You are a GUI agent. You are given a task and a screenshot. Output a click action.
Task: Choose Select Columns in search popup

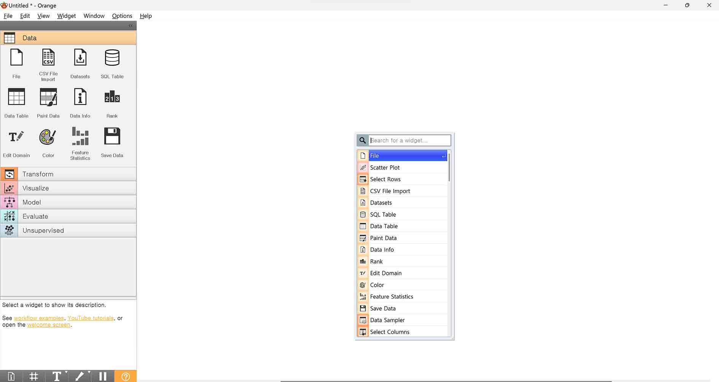[402, 332]
